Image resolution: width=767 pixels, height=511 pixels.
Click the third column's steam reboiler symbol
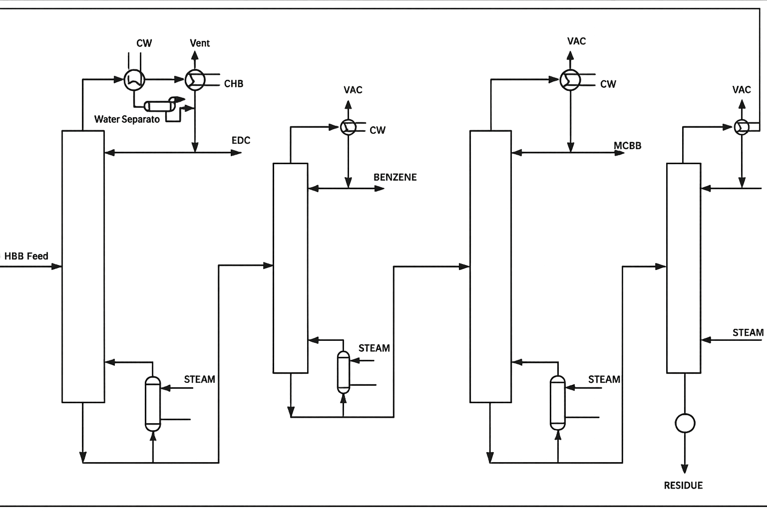558,403
